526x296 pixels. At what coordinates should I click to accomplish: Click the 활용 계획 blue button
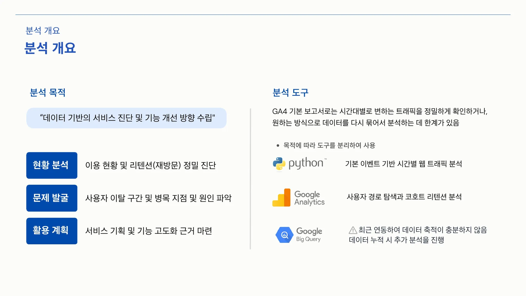52,231
